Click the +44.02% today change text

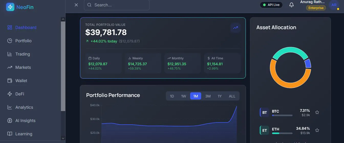104,41
